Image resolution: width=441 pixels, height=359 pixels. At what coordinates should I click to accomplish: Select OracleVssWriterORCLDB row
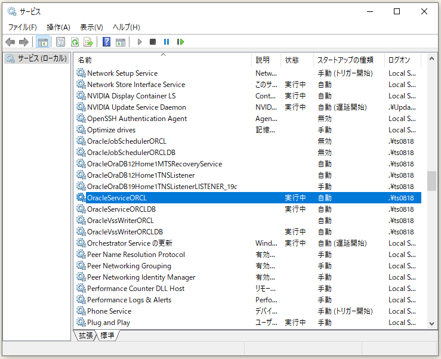coord(248,231)
